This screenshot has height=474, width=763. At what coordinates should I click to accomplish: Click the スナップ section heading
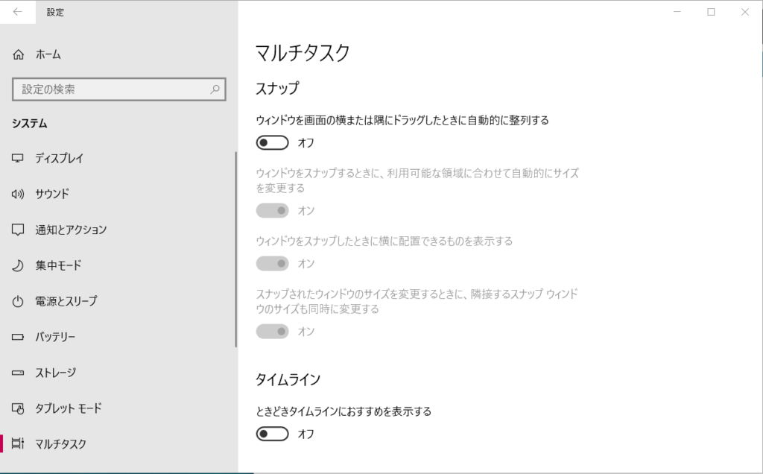coord(277,89)
